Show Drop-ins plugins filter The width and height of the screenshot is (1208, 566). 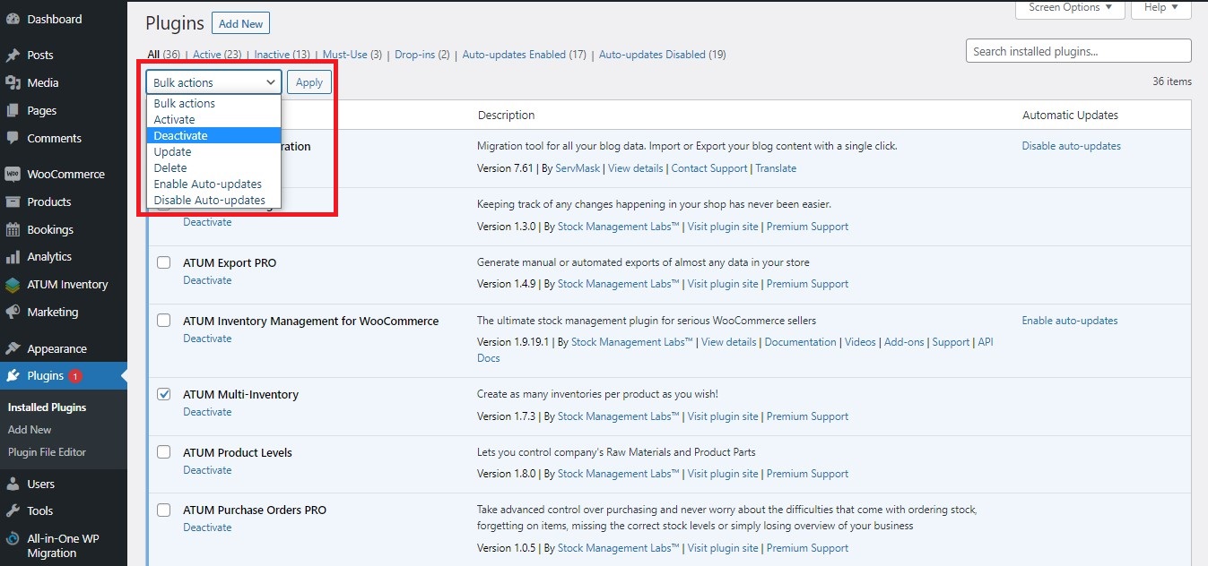coord(421,55)
